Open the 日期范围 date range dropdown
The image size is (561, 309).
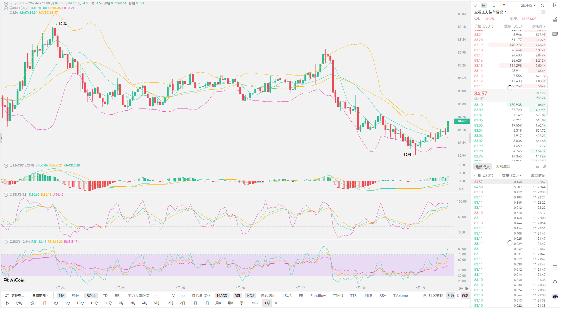coord(40,296)
